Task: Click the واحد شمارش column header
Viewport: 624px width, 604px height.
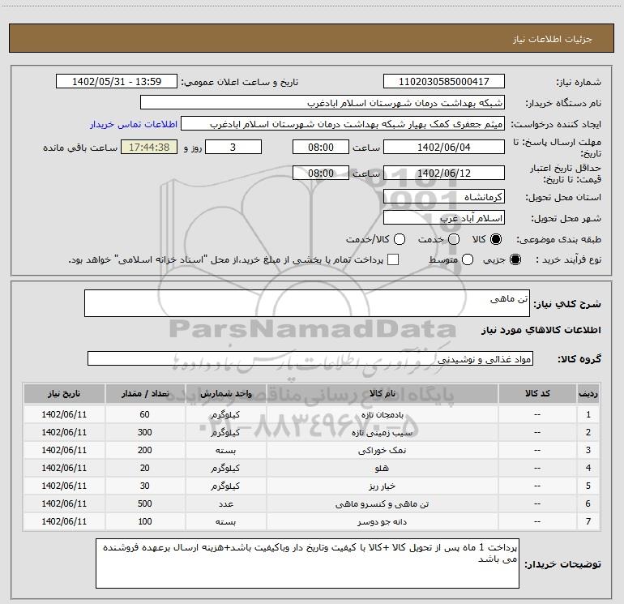Action: pos(225,393)
